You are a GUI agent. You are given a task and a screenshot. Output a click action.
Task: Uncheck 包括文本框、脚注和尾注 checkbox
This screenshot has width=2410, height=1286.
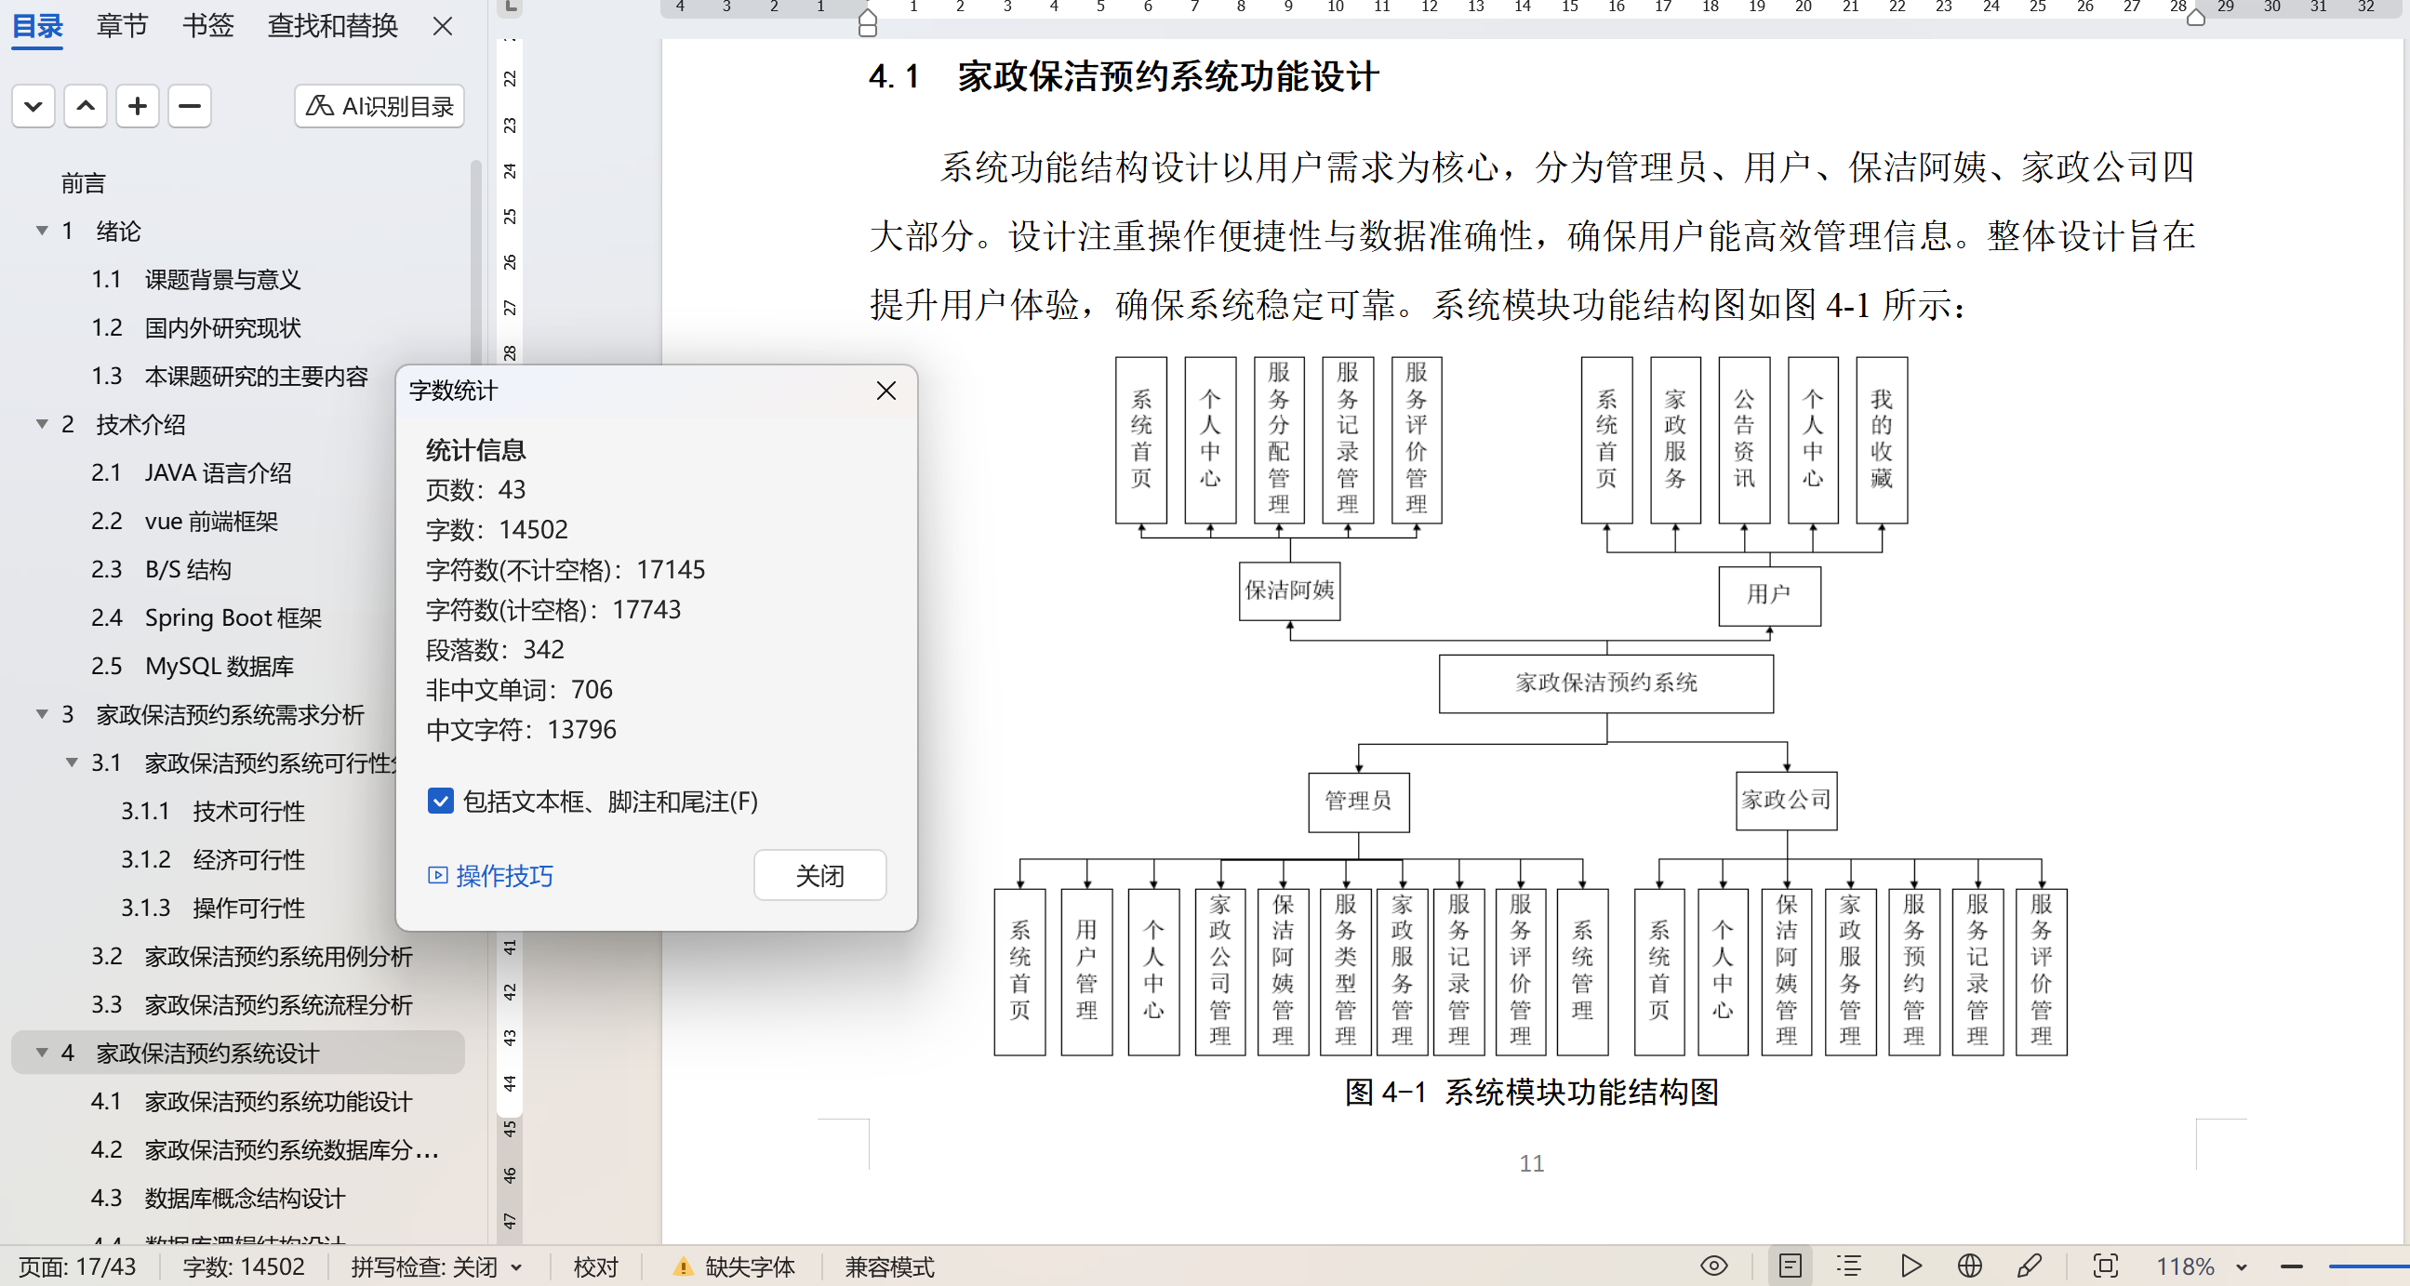click(x=441, y=802)
